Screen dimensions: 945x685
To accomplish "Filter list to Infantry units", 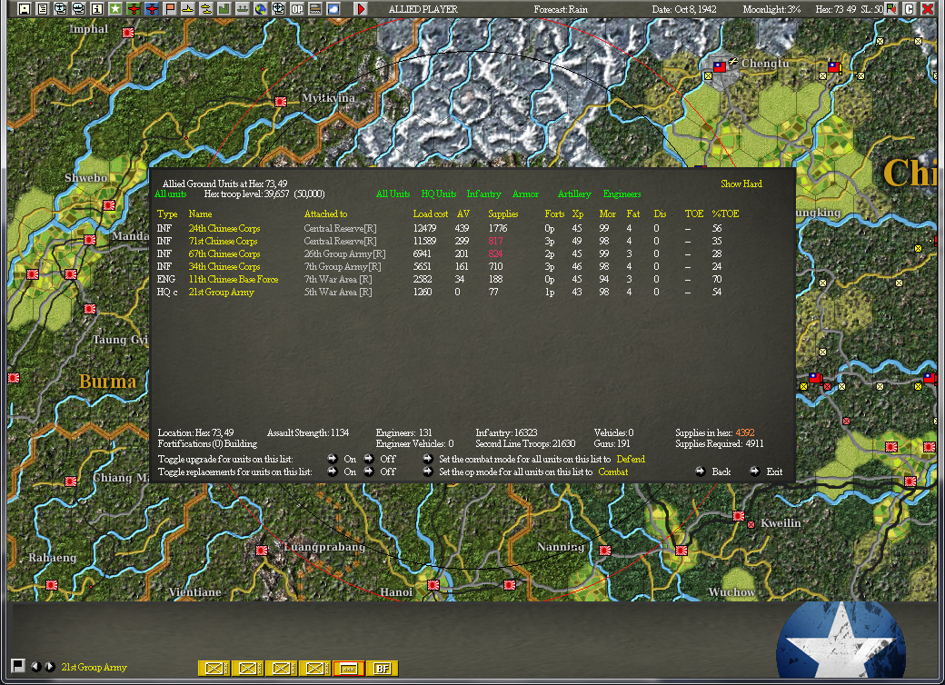I will click(484, 194).
